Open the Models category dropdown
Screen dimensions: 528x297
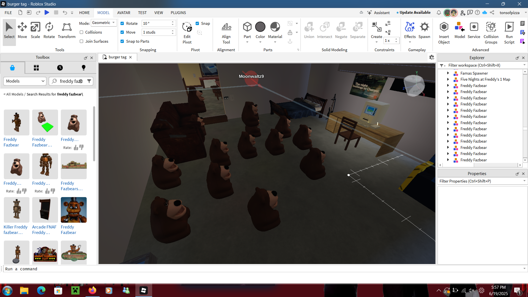tap(25, 81)
